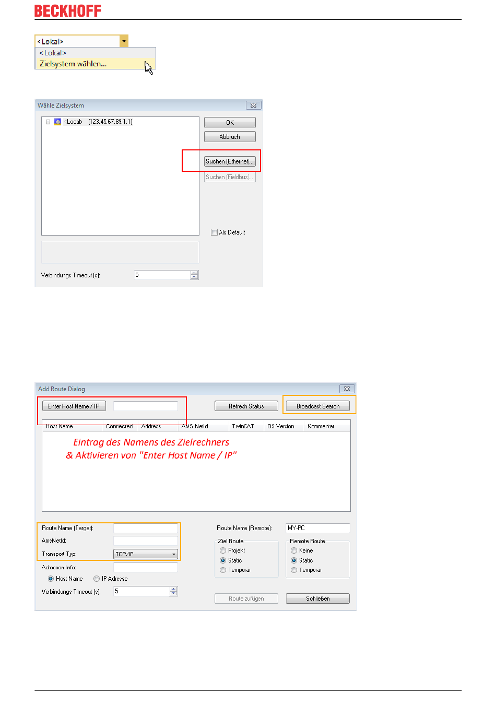
Task: Close the Add Route Dialog window
Action: [x=347, y=389]
